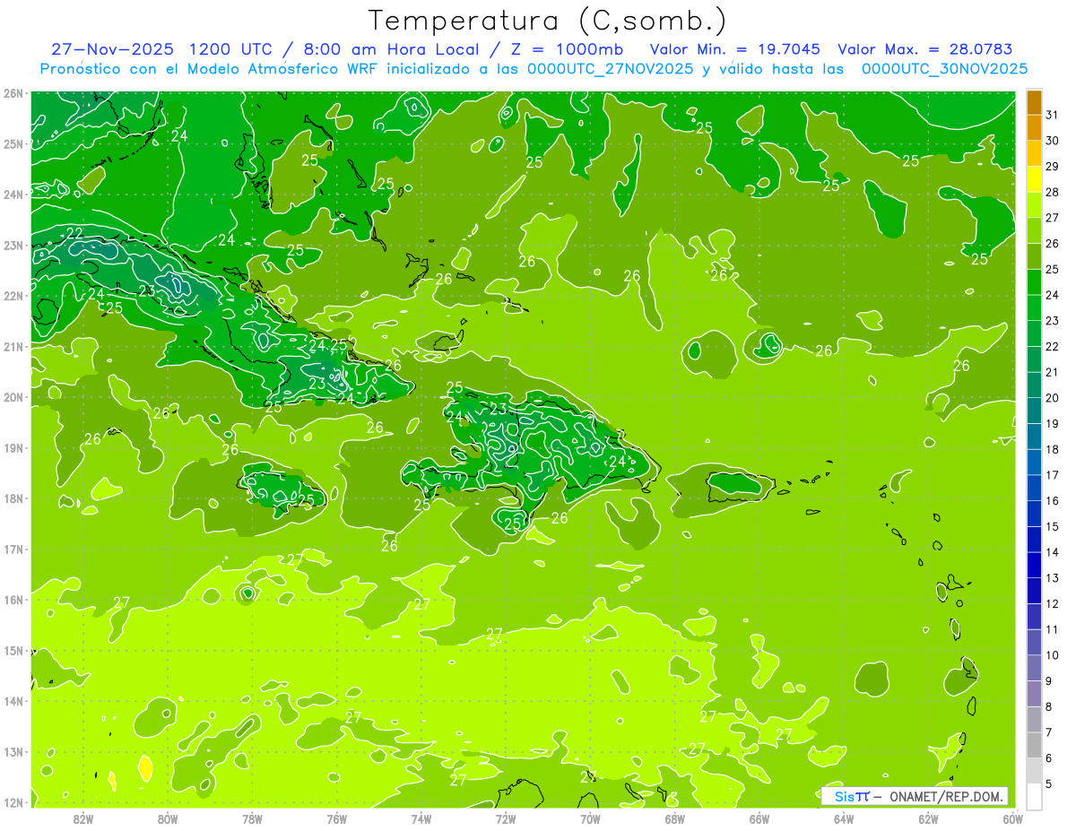Click the Valor Max. = 28.0783 readout

[x=925, y=49]
